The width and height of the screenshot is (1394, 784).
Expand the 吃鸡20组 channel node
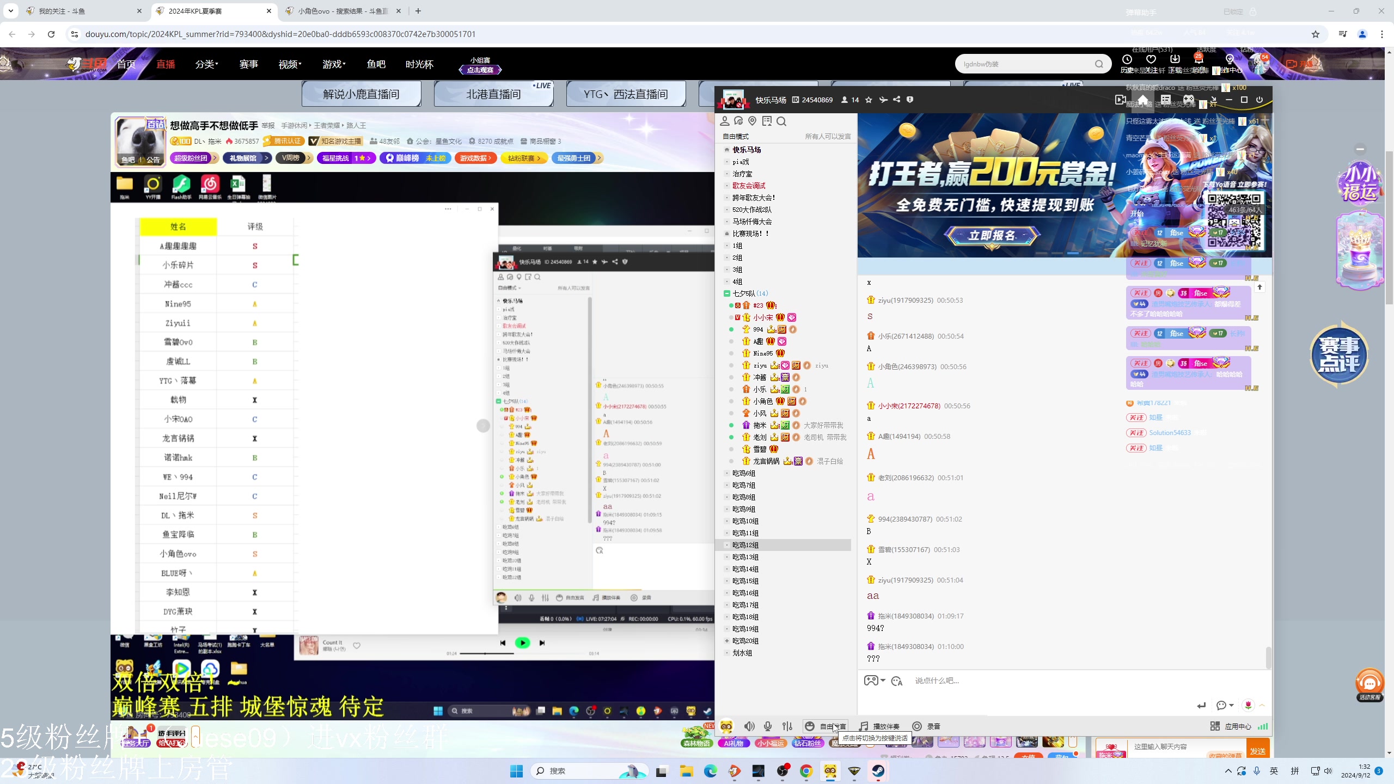(x=726, y=641)
